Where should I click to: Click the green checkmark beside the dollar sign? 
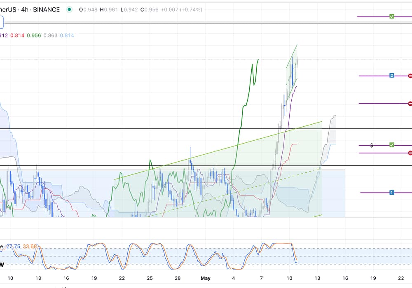point(392,145)
